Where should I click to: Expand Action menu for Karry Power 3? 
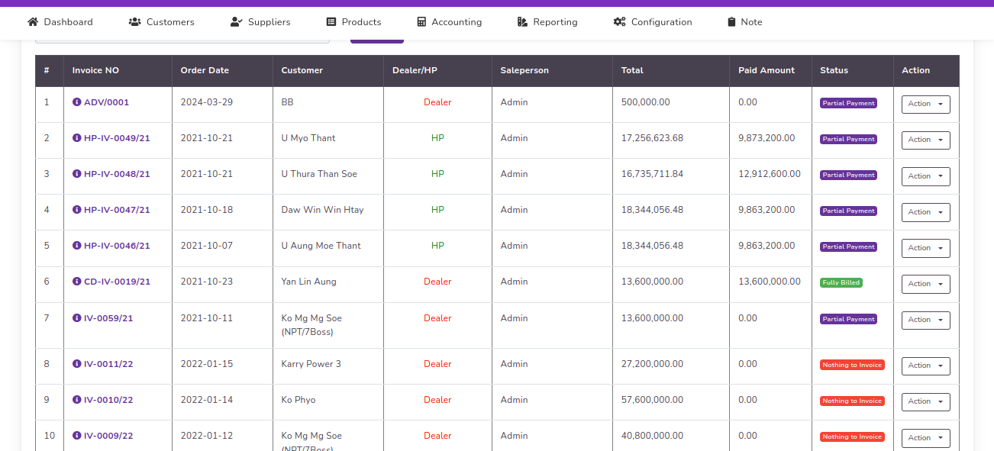point(925,366)
